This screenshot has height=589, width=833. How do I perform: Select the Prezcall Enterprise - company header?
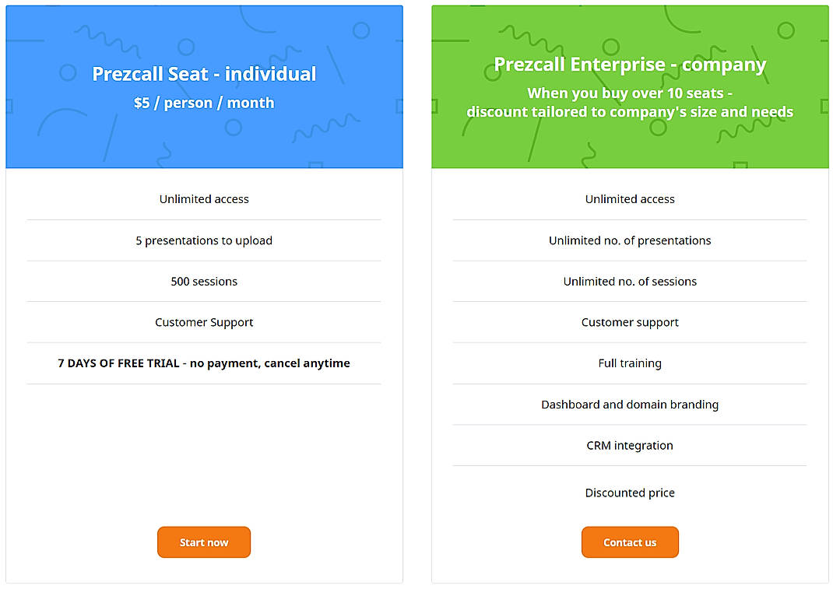coord(631,65)
